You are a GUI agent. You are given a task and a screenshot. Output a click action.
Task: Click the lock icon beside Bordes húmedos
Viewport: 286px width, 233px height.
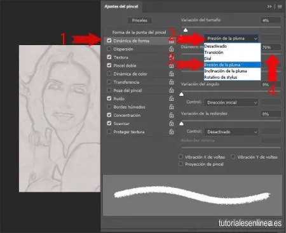click(x=172, y=107)
